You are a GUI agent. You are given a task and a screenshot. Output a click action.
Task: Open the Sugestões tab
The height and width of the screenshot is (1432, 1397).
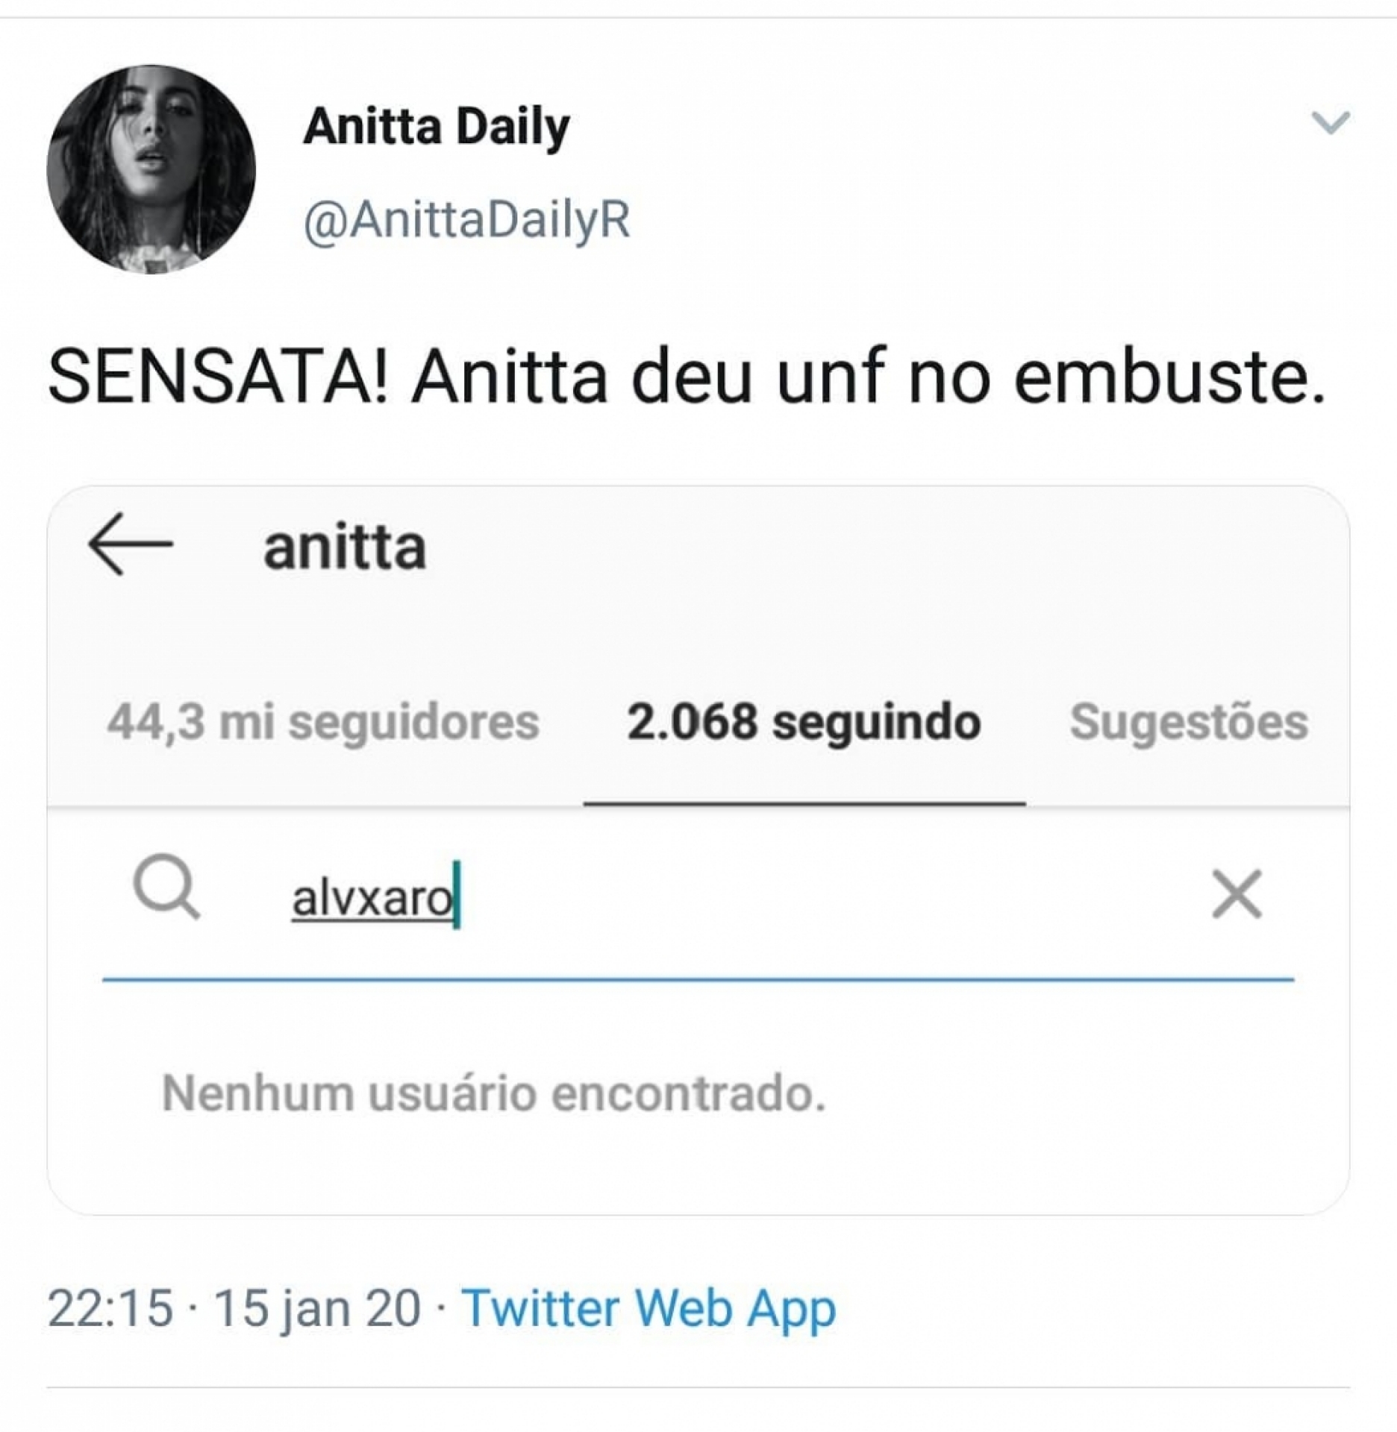coord(1188,722)
